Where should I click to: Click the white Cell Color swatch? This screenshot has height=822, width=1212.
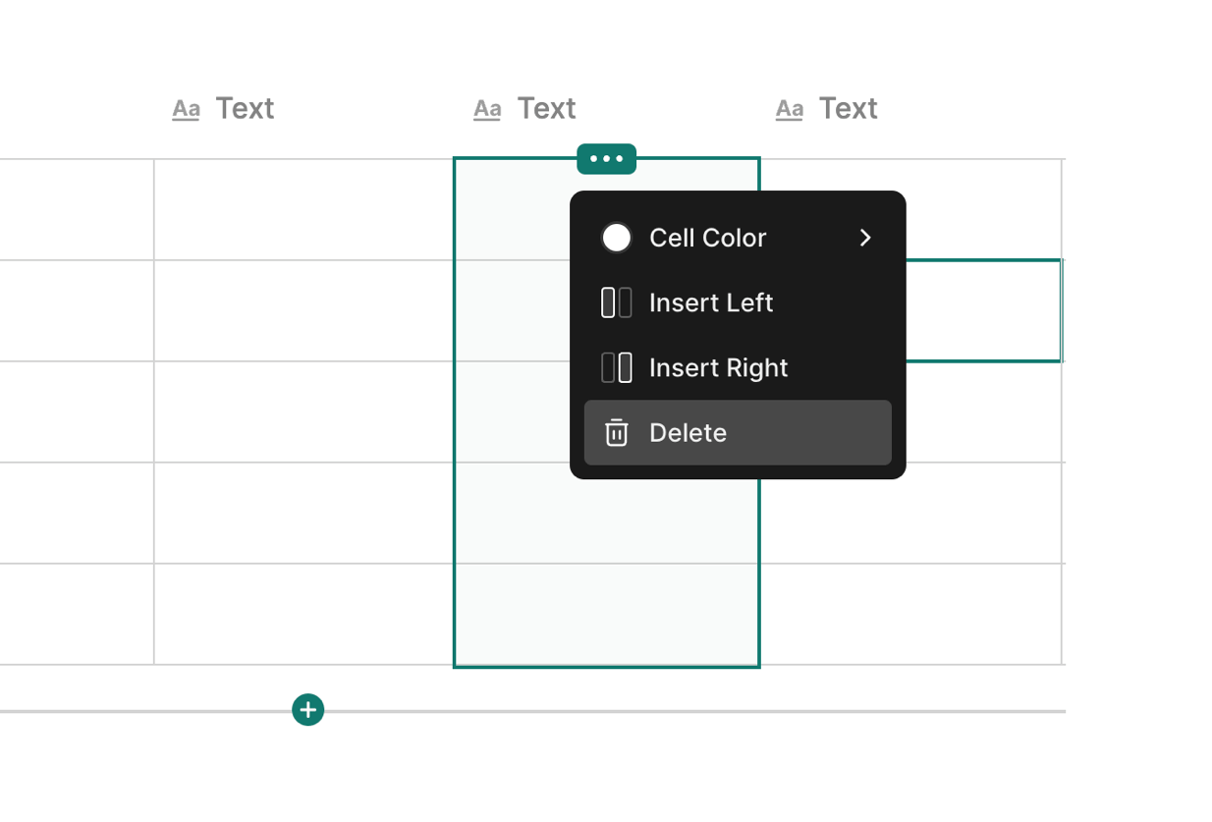(617, 238)
